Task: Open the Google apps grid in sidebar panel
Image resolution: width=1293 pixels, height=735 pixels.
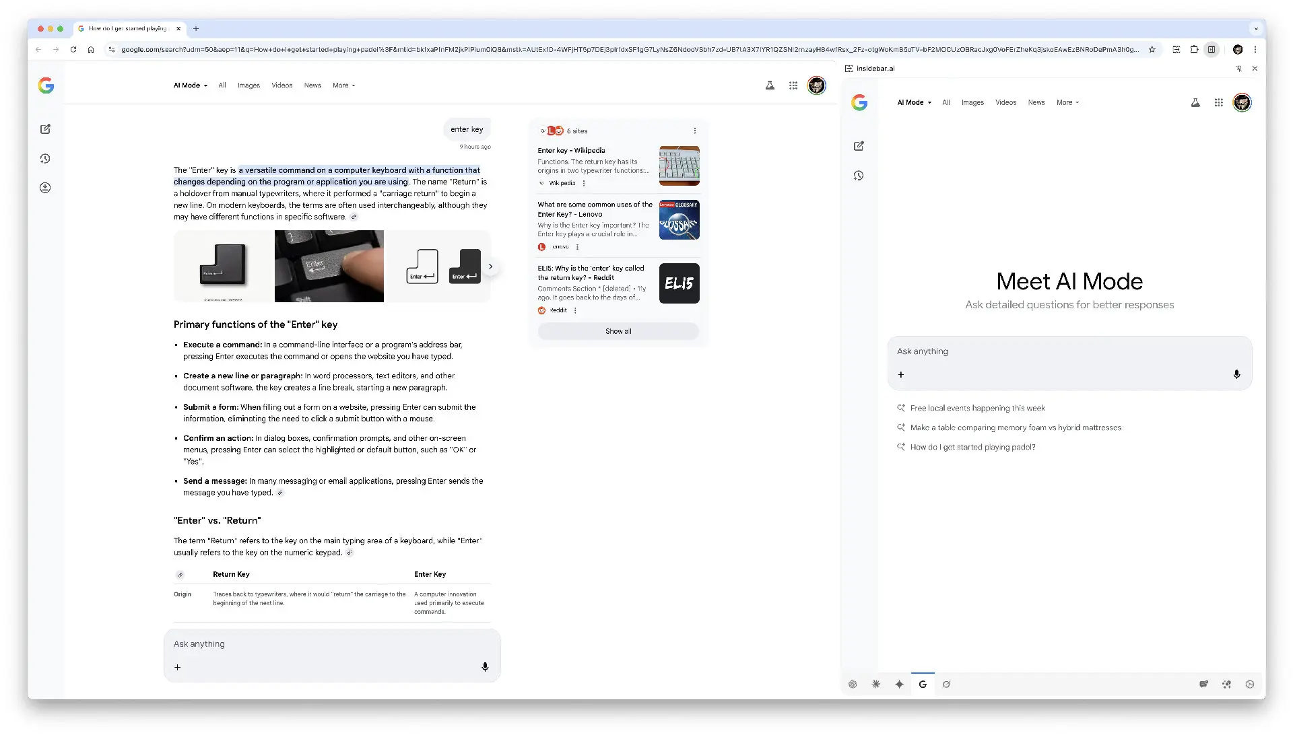Action: point(1218,103)
